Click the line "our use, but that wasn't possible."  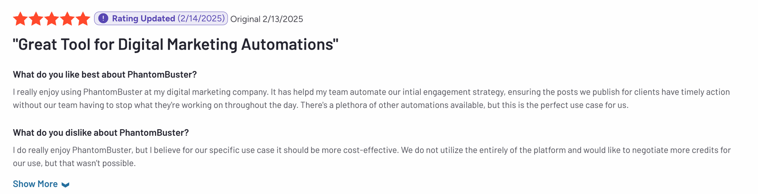point(74,163)
